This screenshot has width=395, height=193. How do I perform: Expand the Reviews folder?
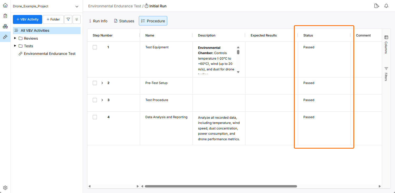15,38
